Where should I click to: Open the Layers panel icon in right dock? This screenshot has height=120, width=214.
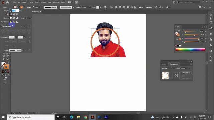(x=211, y=18)
